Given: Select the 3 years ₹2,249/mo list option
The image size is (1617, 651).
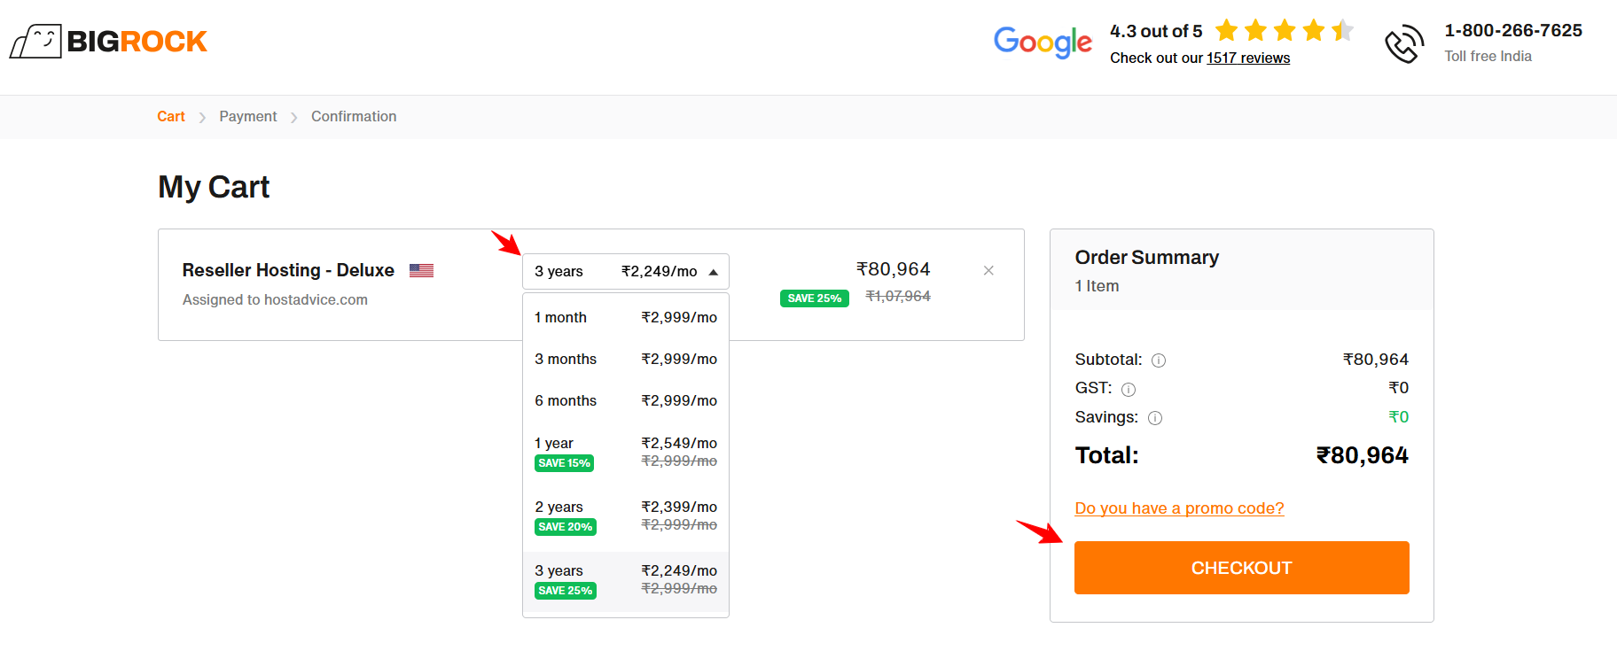Looking at the screenshot, I should 626,581.
